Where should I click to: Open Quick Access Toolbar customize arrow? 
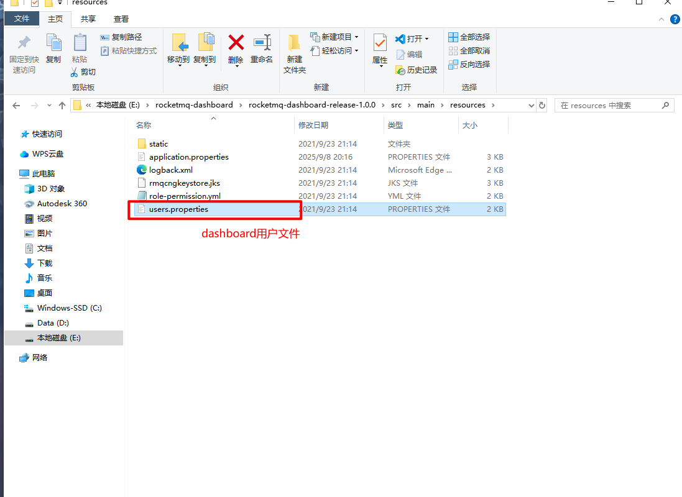coord(60,2)
